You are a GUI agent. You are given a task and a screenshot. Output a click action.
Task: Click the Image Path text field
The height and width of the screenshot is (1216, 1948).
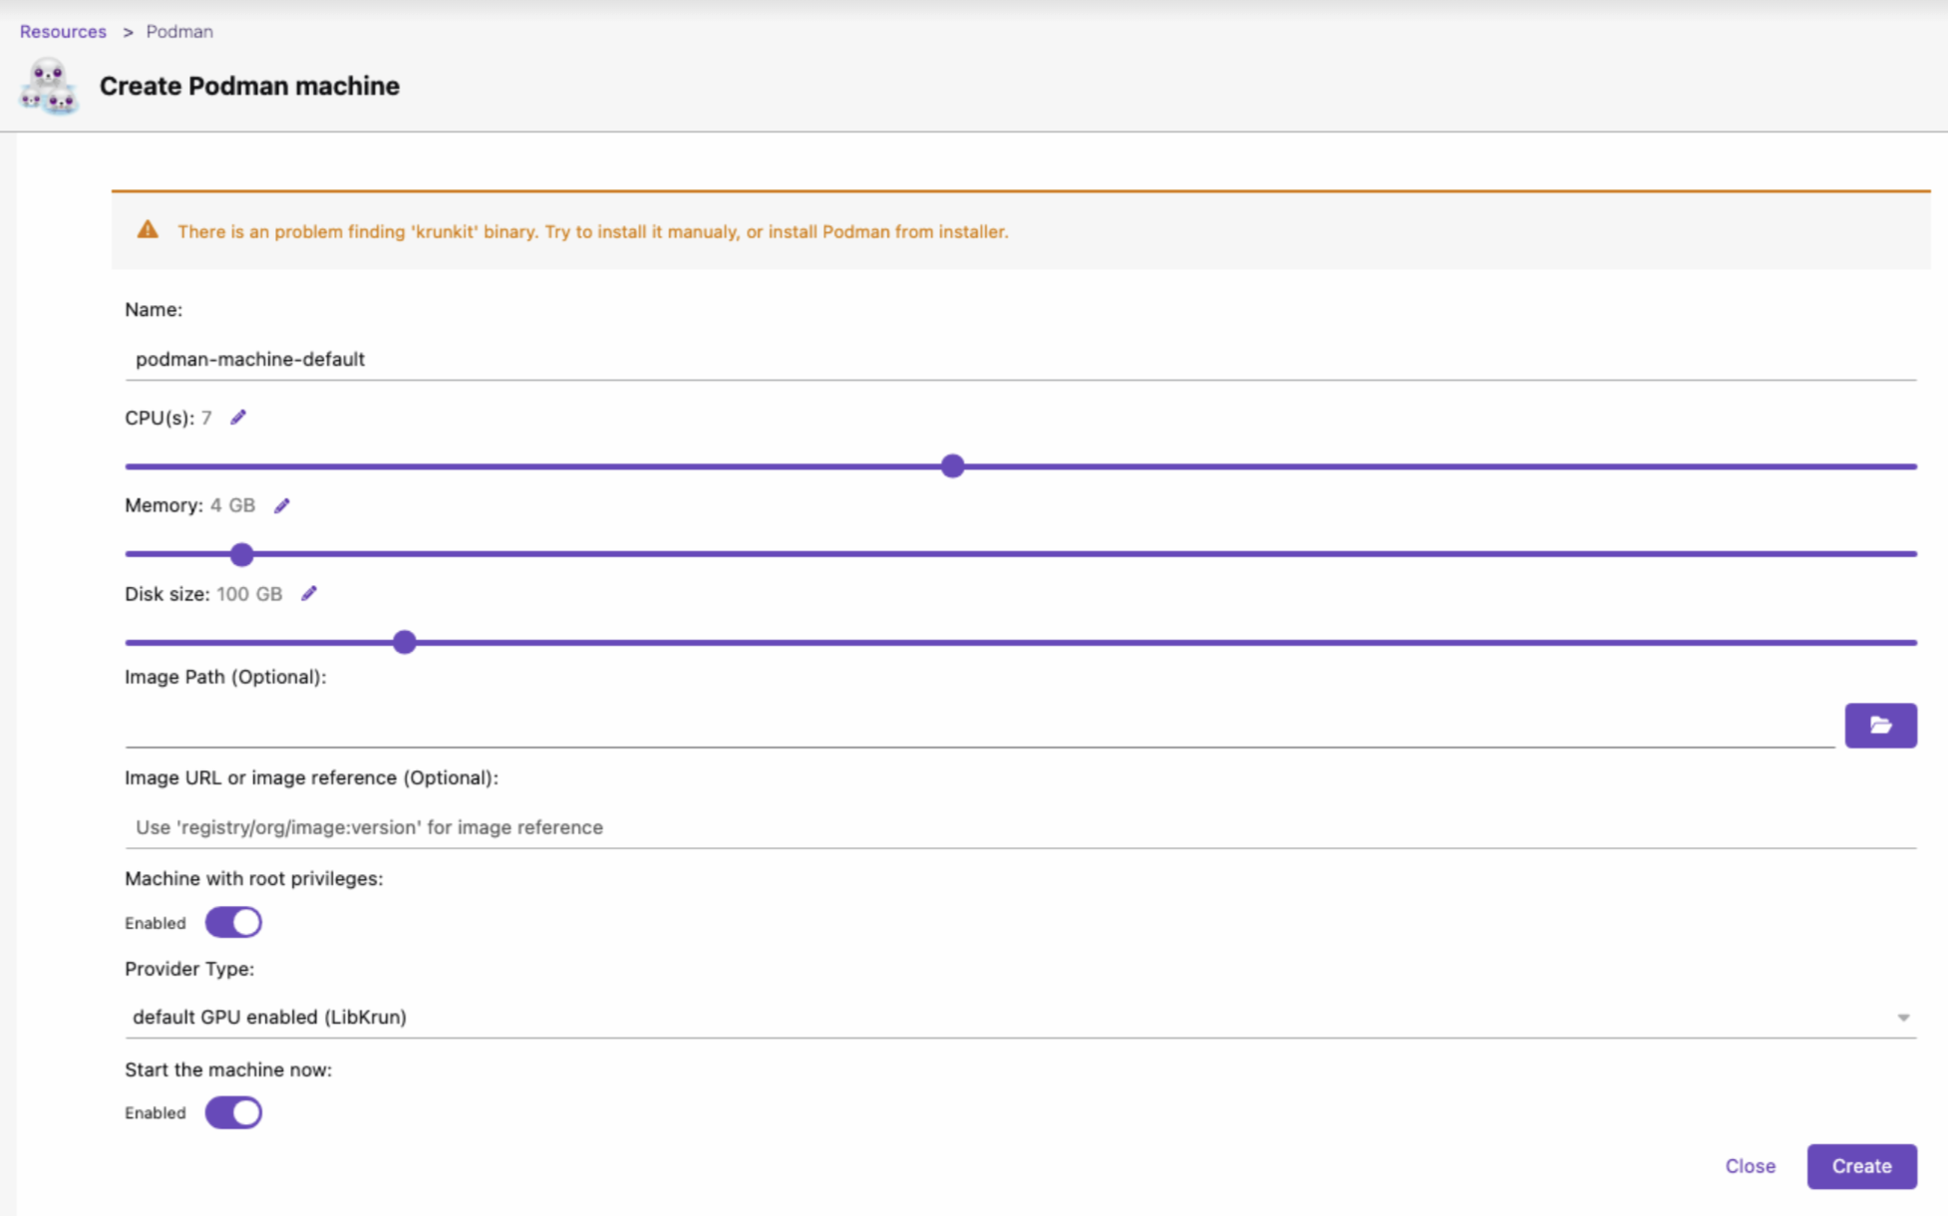point(977,726)
